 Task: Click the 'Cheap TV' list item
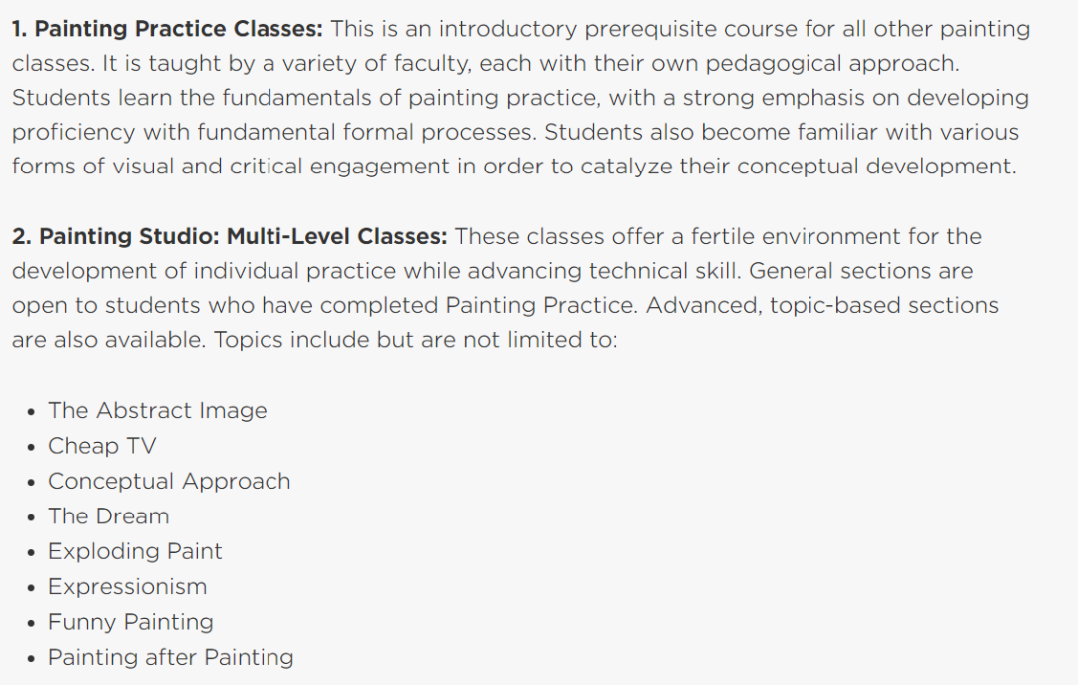[x=103, y=446]
